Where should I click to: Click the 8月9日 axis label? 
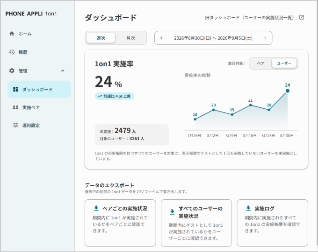point(232,136)
